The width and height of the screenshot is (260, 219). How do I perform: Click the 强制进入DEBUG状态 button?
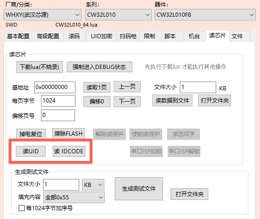(99, 67)
